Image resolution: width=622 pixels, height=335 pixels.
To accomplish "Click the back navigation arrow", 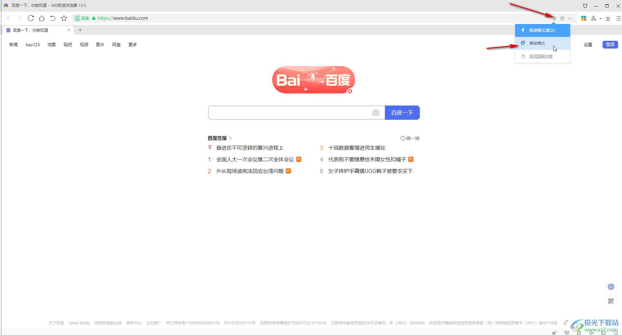I will (9, 18).
